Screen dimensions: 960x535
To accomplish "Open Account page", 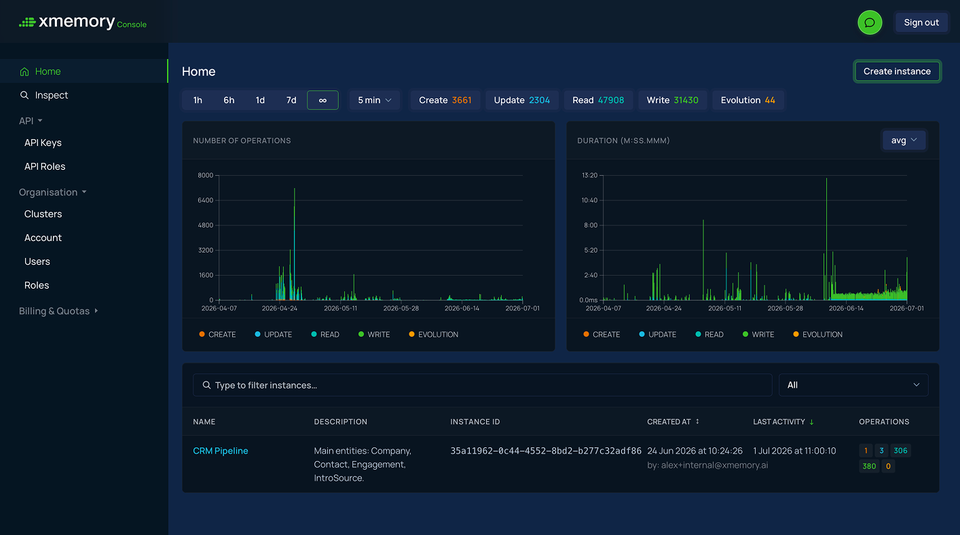I will pos(43,238).
